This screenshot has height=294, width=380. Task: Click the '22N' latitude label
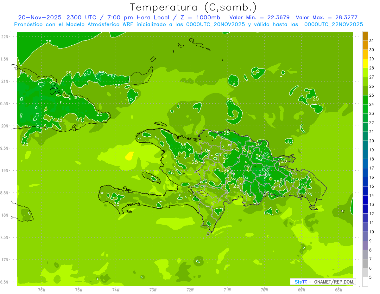pos(5,37)
